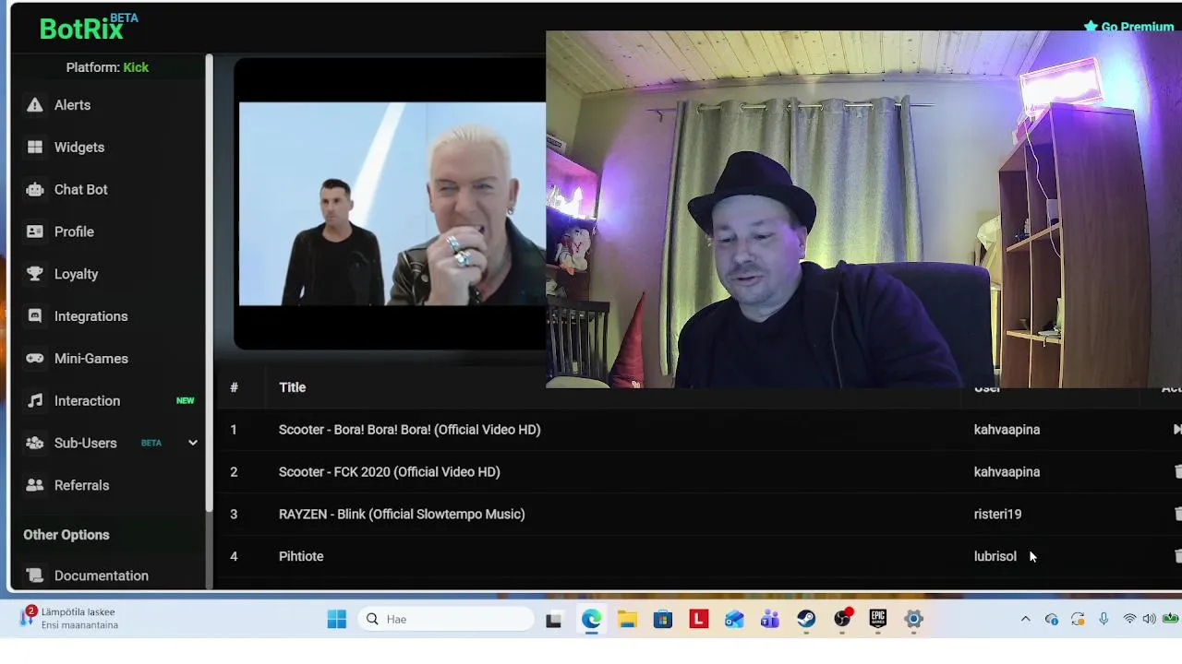
Task: Go to Widgets menu item
Action: tap(79, 148)
